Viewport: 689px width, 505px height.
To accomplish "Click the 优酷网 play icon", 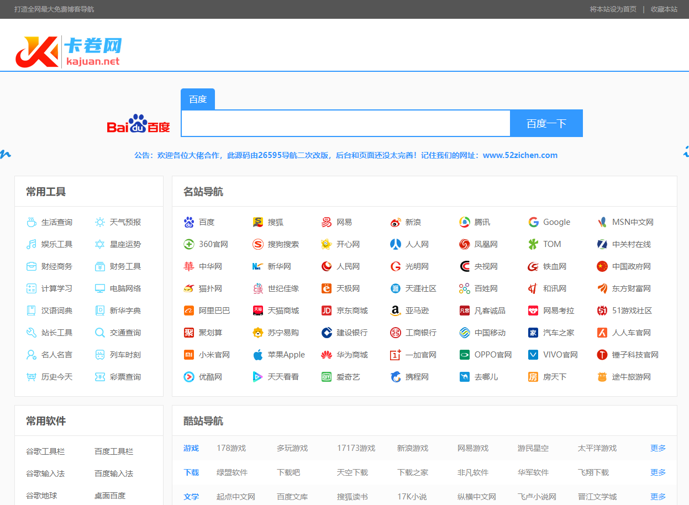I will (x=189, y=377).
